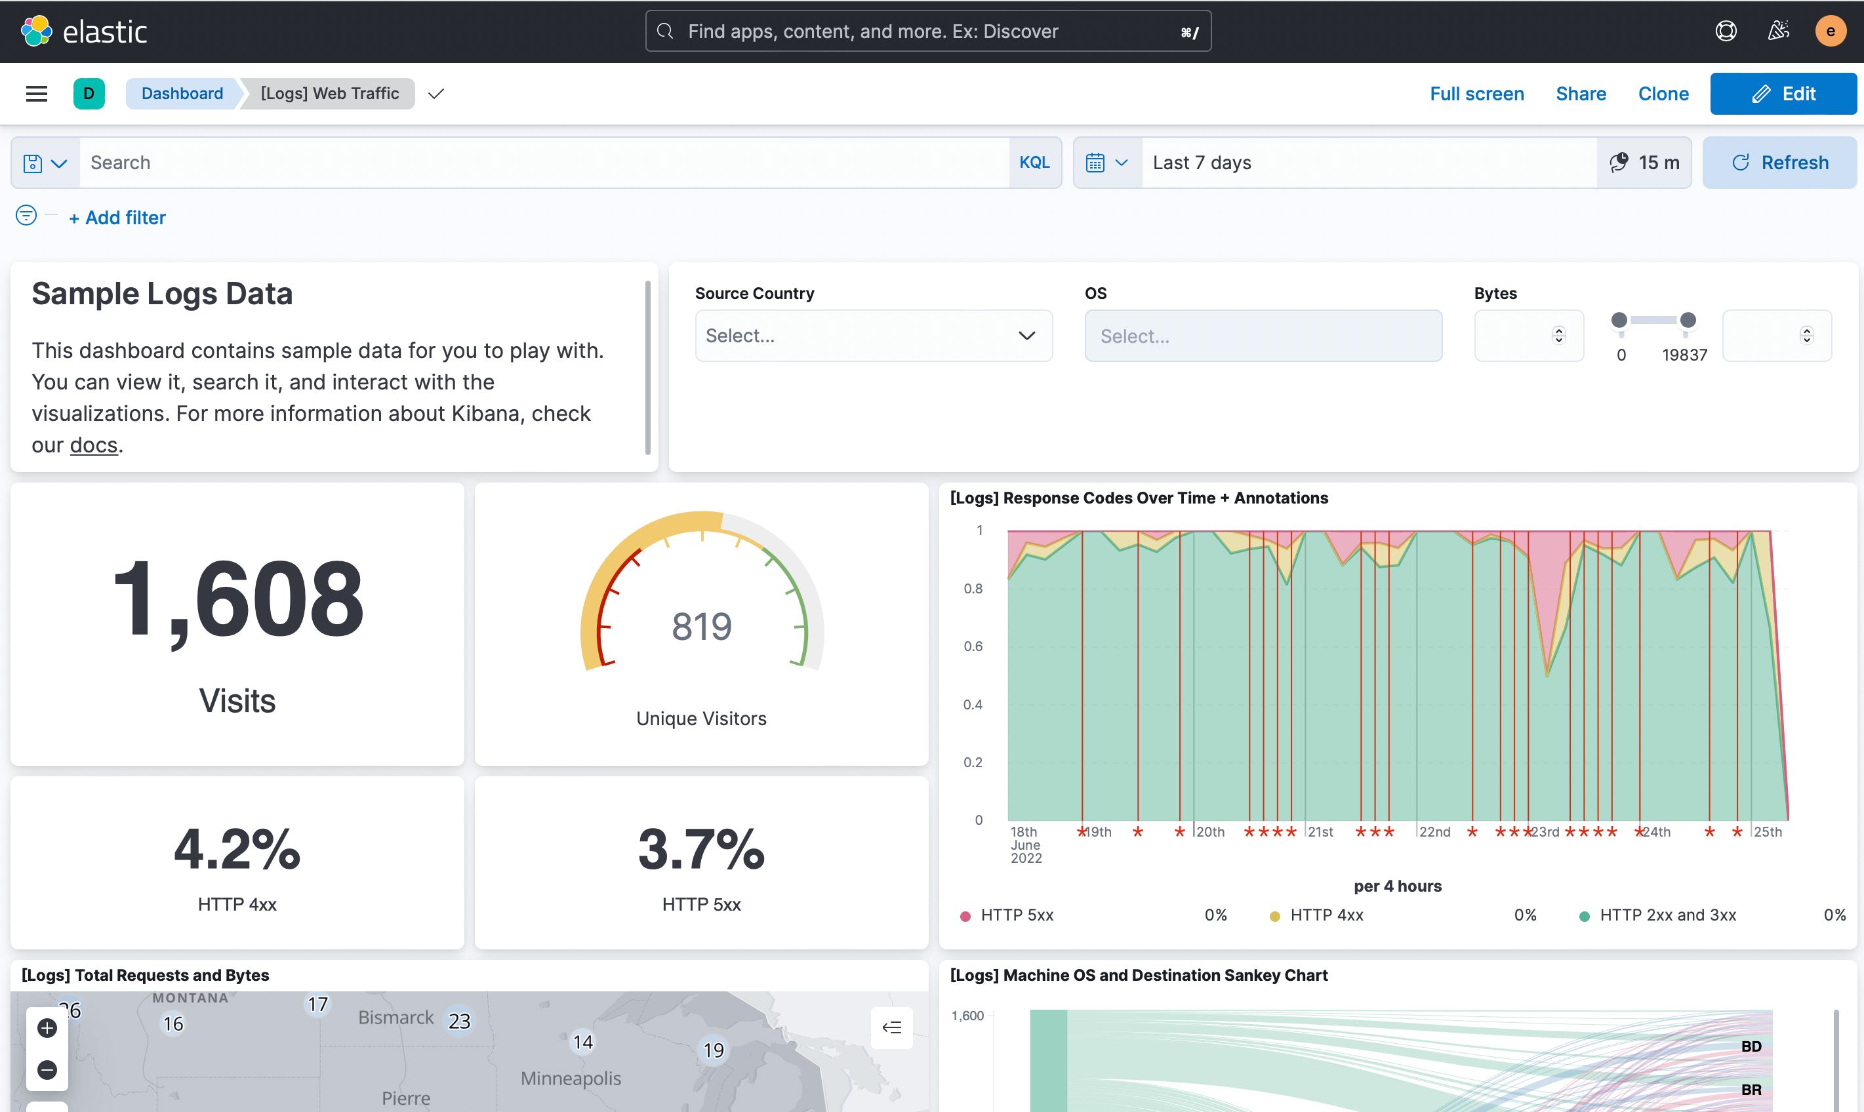Open the help menu lifebuoy icon
The width and height of the screenshot is (1864, 1112).
1726,31
